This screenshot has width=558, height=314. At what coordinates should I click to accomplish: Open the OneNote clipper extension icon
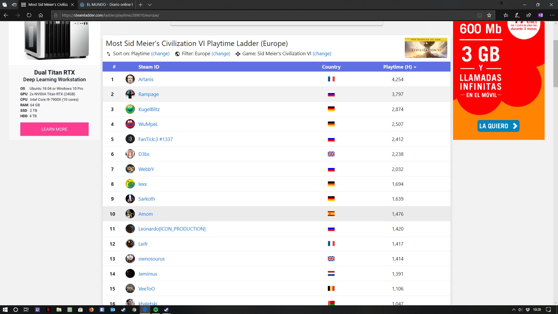540,15
